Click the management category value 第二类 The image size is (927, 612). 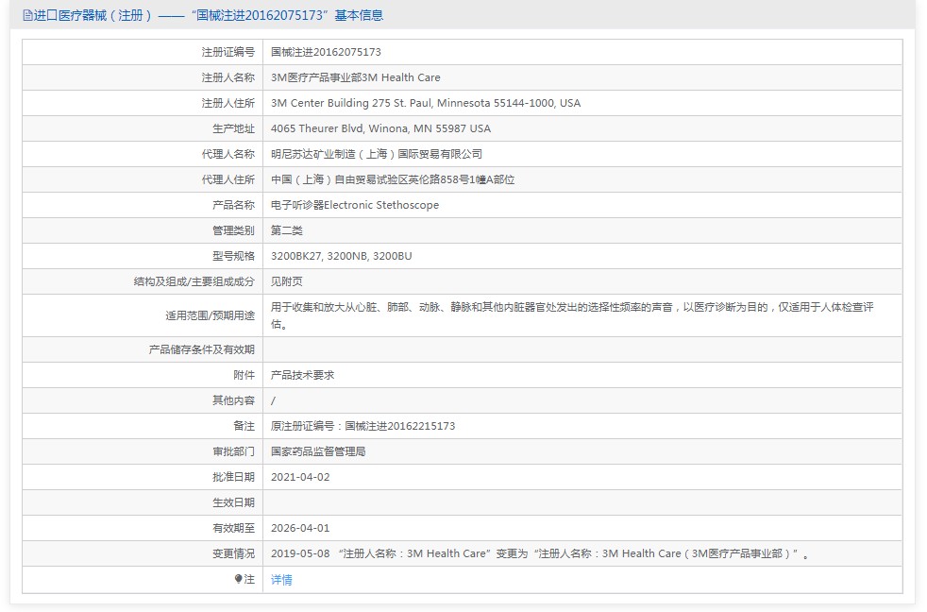(x=287, y=231)
